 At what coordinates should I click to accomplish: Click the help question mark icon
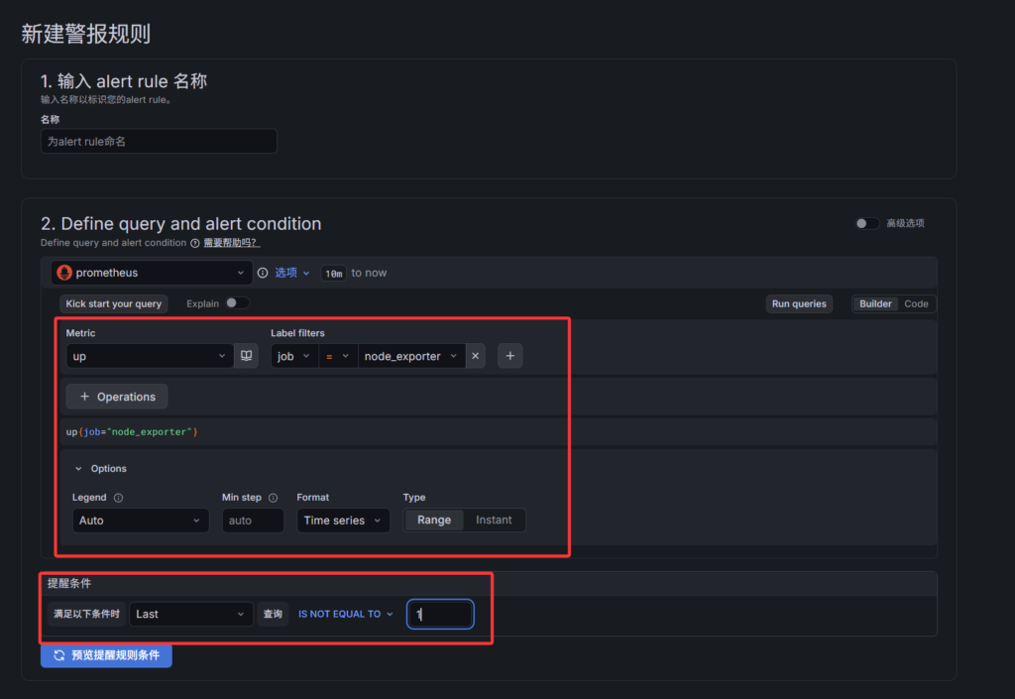195,243
